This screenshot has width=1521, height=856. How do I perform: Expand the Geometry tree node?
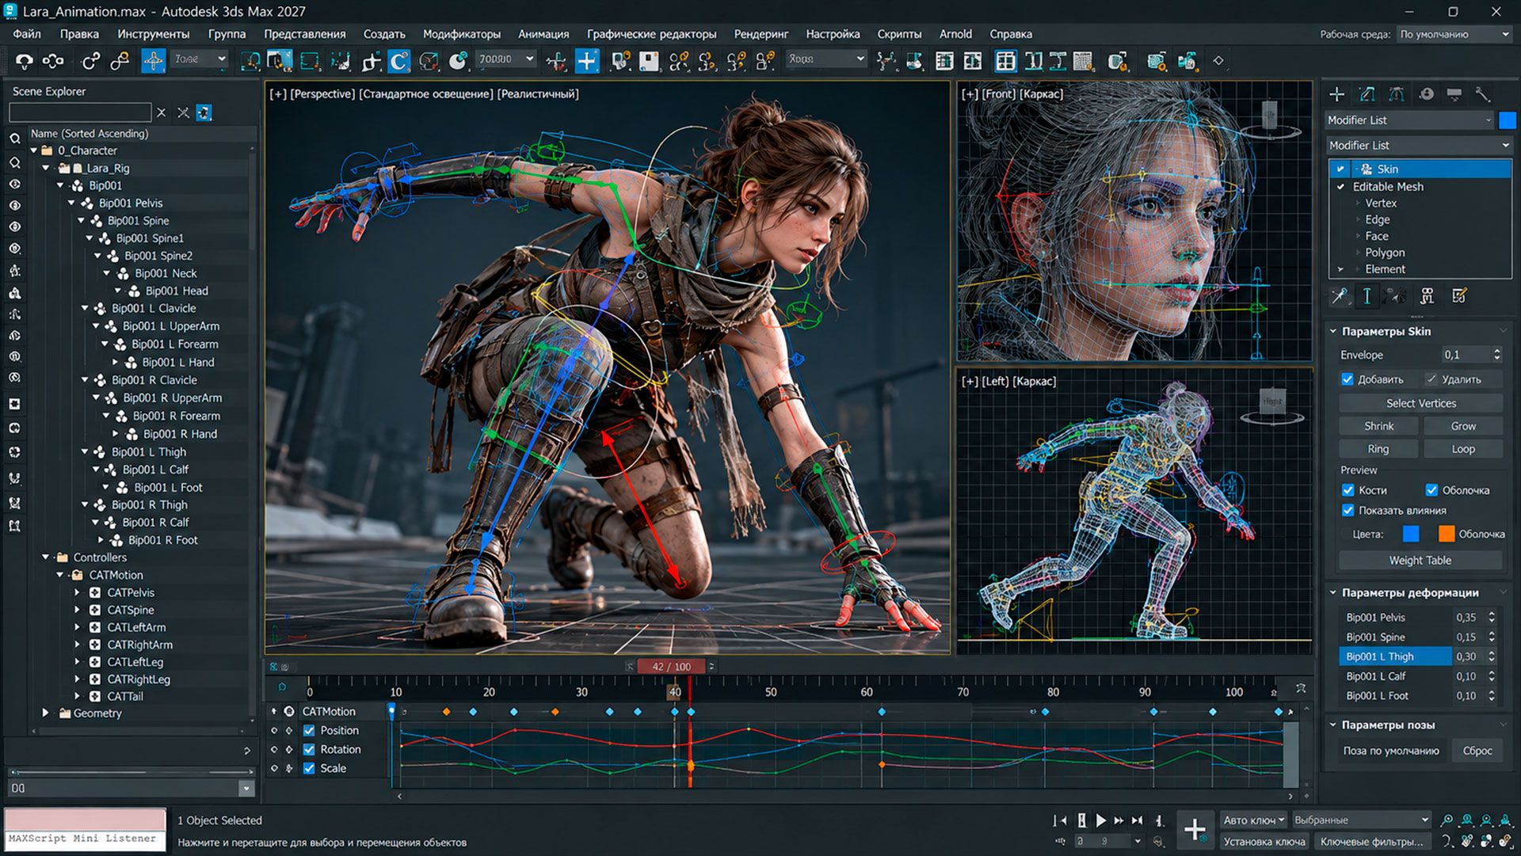tap(45, 713)
